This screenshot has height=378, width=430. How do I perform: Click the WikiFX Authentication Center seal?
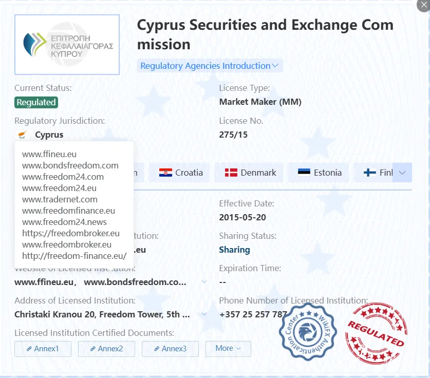308,332
